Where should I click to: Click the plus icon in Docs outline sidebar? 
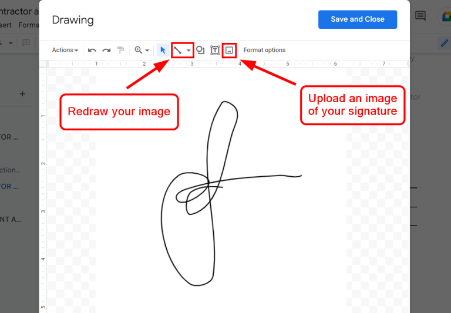22,94
